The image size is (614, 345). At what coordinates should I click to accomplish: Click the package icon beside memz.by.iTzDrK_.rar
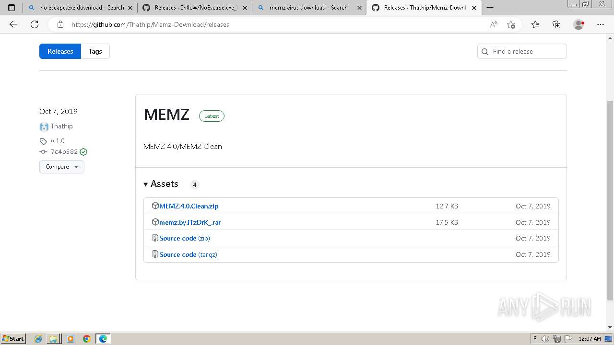pyautogui.click(x=155, y=222)
